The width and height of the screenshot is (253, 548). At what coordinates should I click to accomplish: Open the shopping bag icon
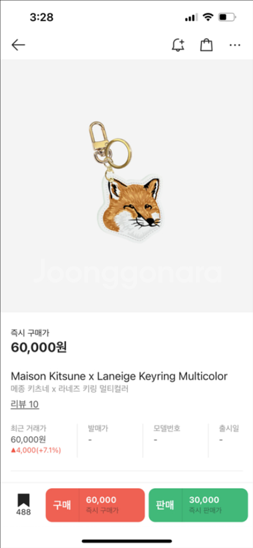206,45
